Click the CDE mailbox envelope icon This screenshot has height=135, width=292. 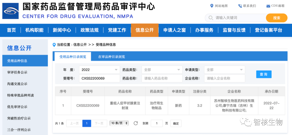[268, 6]
